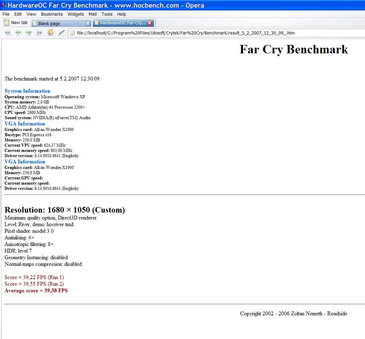Reload the page with the orange Reload icon
The width and height of the screenshot is (365, 339).
(x=50, y=32)
